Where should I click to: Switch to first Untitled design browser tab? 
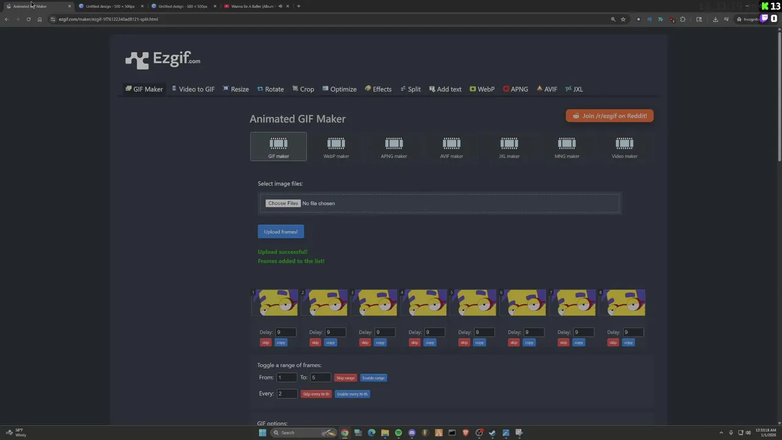tap(110, 6)
